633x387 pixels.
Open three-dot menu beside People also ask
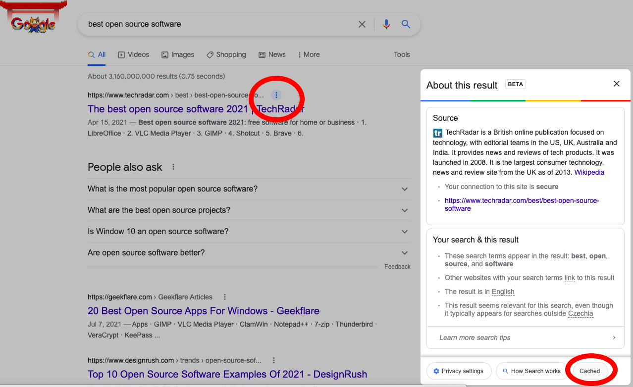[173, 167]
